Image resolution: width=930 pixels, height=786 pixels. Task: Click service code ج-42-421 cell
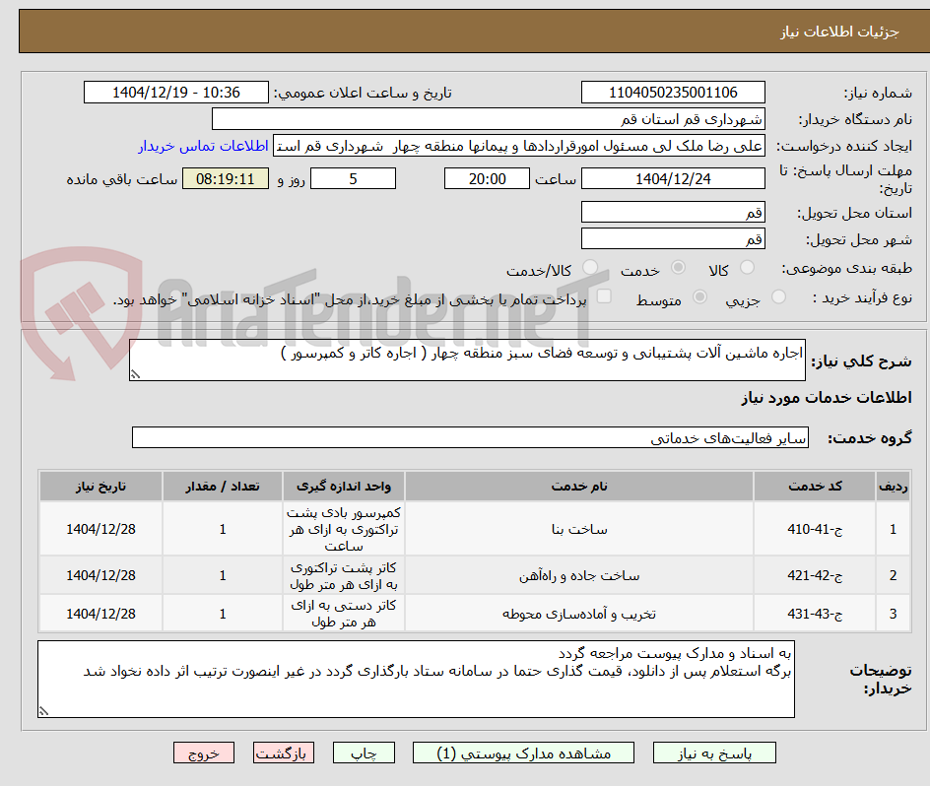[x=815, y=575]
